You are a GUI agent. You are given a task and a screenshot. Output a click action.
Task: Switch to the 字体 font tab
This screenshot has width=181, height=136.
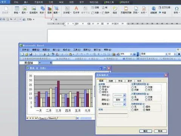point(120,81)
